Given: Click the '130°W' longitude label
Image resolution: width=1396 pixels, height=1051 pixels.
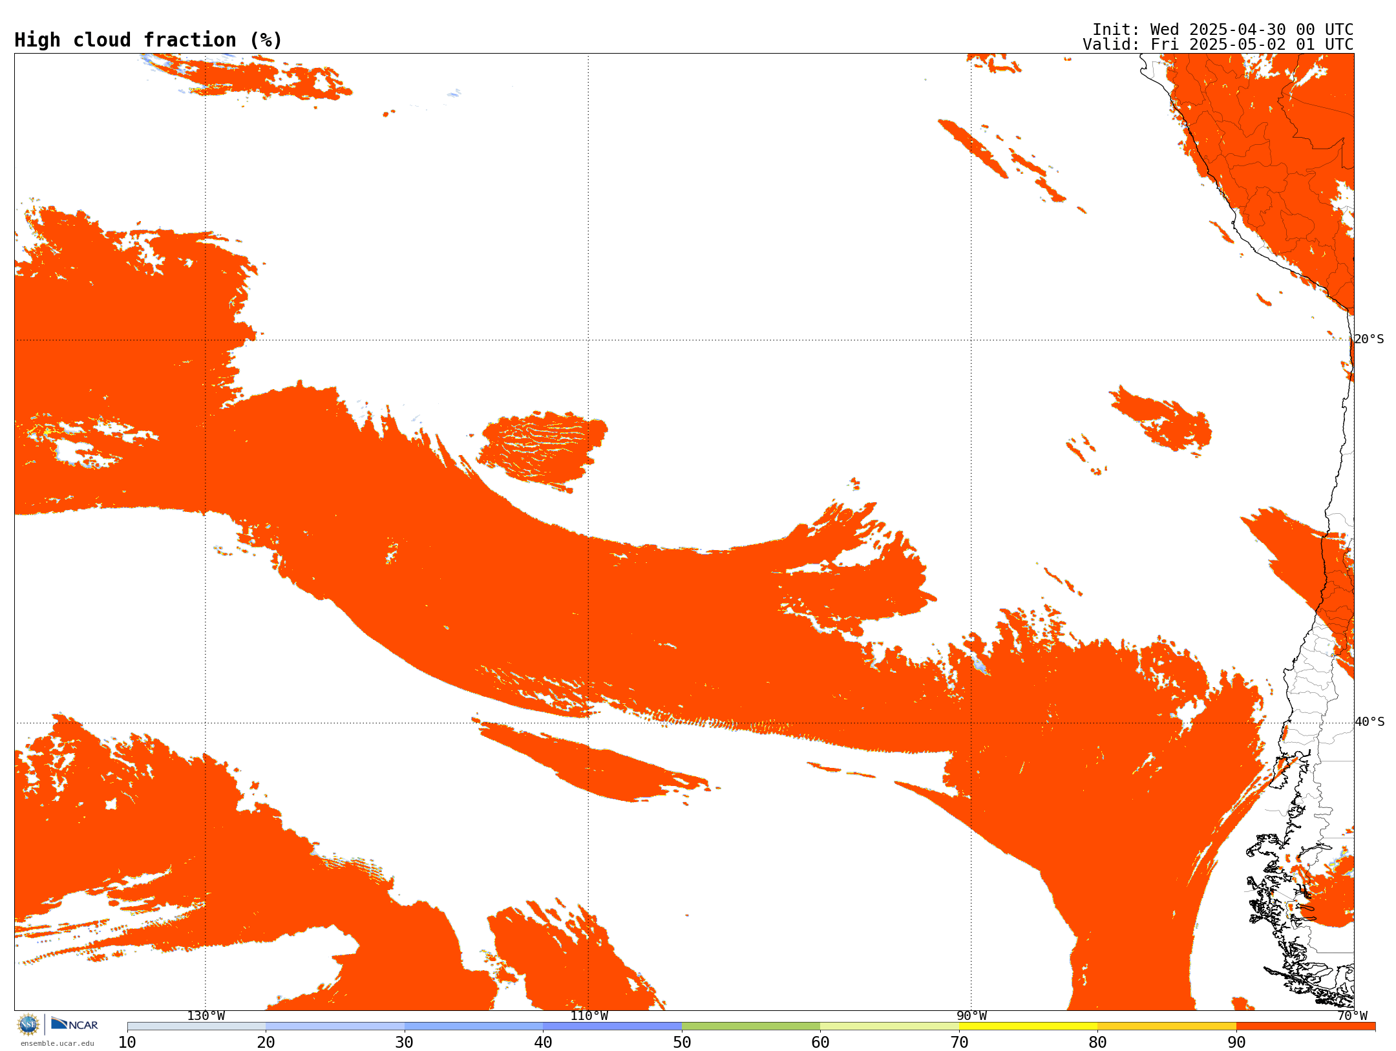Looking at the screenshot, I should (x=206, y=1015).
